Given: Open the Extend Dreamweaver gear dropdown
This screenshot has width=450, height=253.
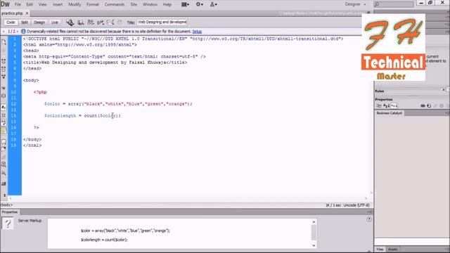Looking at the screenshot, I should point(200,4).
